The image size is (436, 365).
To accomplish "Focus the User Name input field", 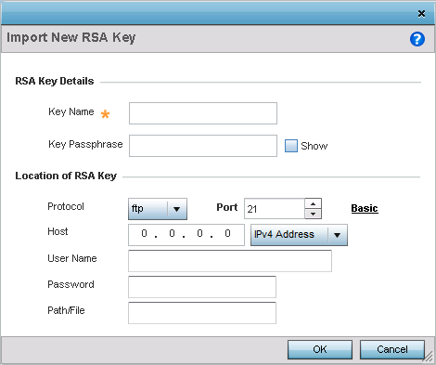I will click(230, 261).
